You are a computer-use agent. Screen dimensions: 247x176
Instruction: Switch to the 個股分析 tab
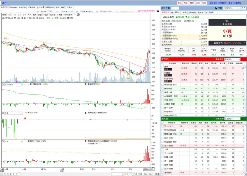50,7
